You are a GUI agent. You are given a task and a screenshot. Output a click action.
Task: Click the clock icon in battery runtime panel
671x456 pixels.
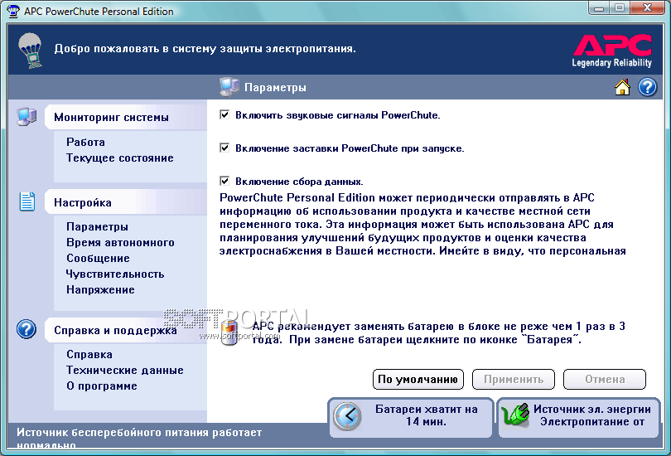point(347,416)
